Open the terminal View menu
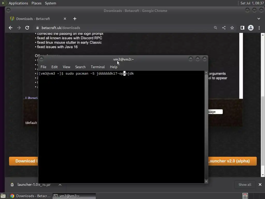This screenshot has height=199, width=265. coord(67,67)
